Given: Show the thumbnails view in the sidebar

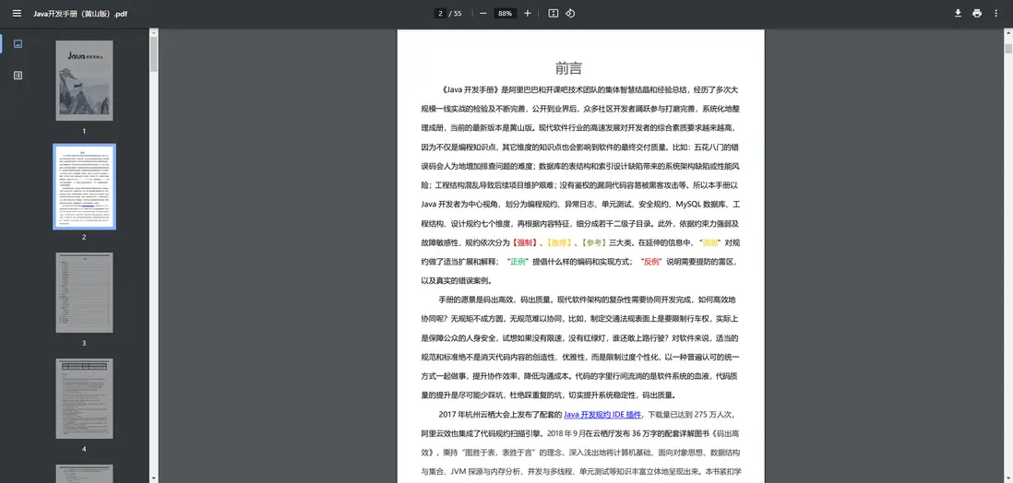Looking at the screenshot, I should 18,44.
